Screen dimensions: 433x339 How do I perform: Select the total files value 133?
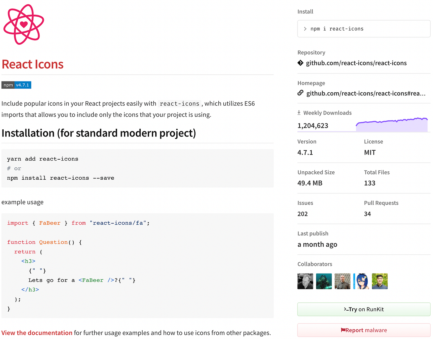click(370, 183)
